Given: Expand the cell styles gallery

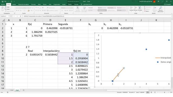Looking at the screenshot, I should click(x=127, y=11).
